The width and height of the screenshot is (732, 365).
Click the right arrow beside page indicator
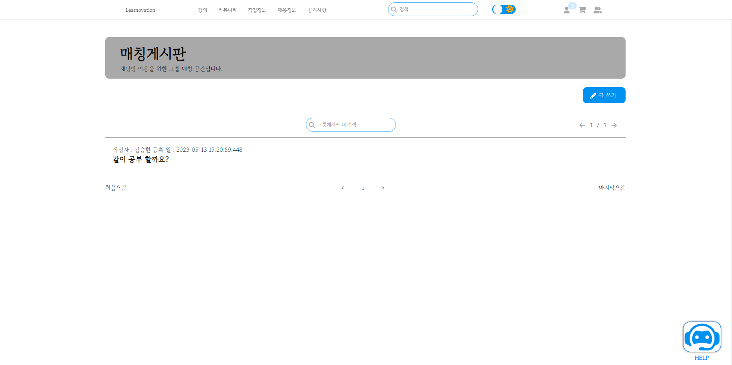(614, 125)
